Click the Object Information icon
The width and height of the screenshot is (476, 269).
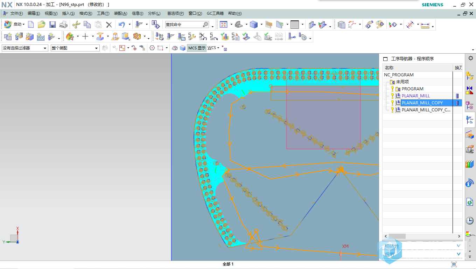click(156, 25)
